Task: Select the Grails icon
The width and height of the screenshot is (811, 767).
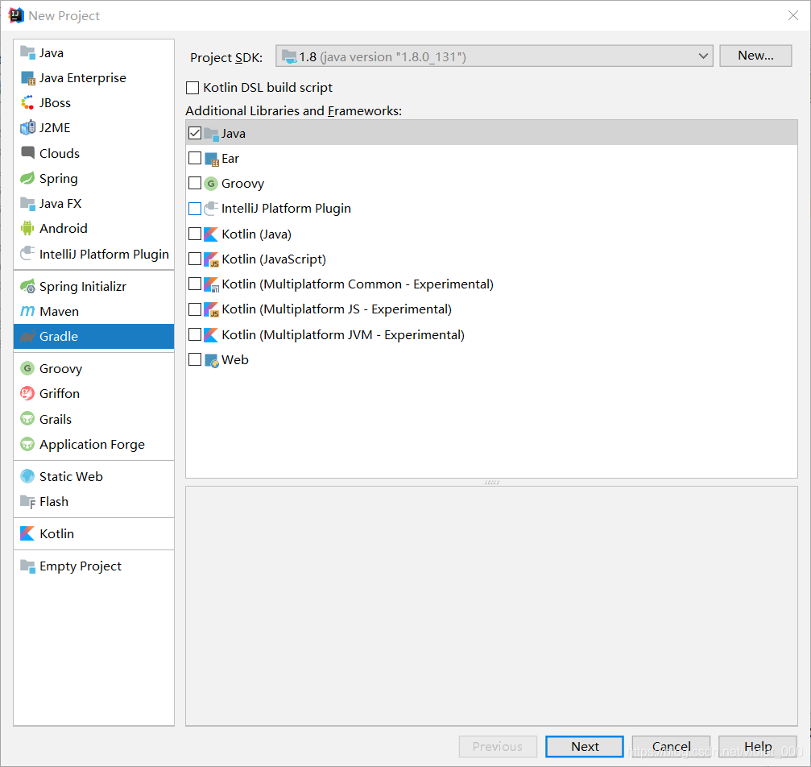Action: [27, 419]
